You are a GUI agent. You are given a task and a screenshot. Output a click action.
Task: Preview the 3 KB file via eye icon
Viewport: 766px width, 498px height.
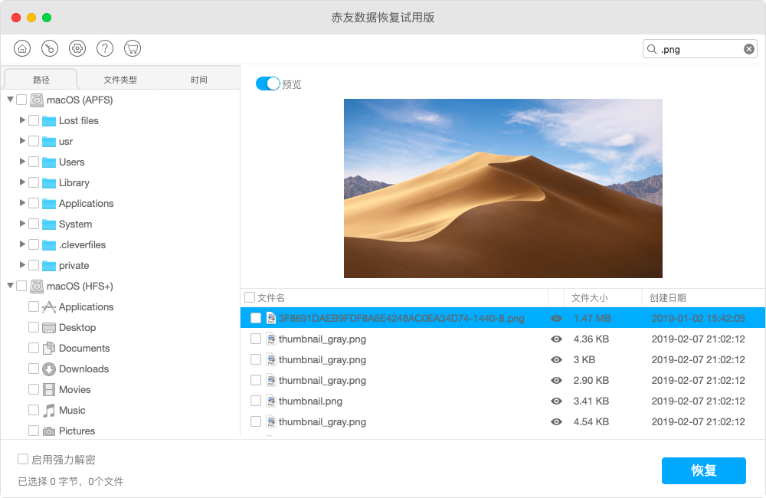[x=556, y=359]
